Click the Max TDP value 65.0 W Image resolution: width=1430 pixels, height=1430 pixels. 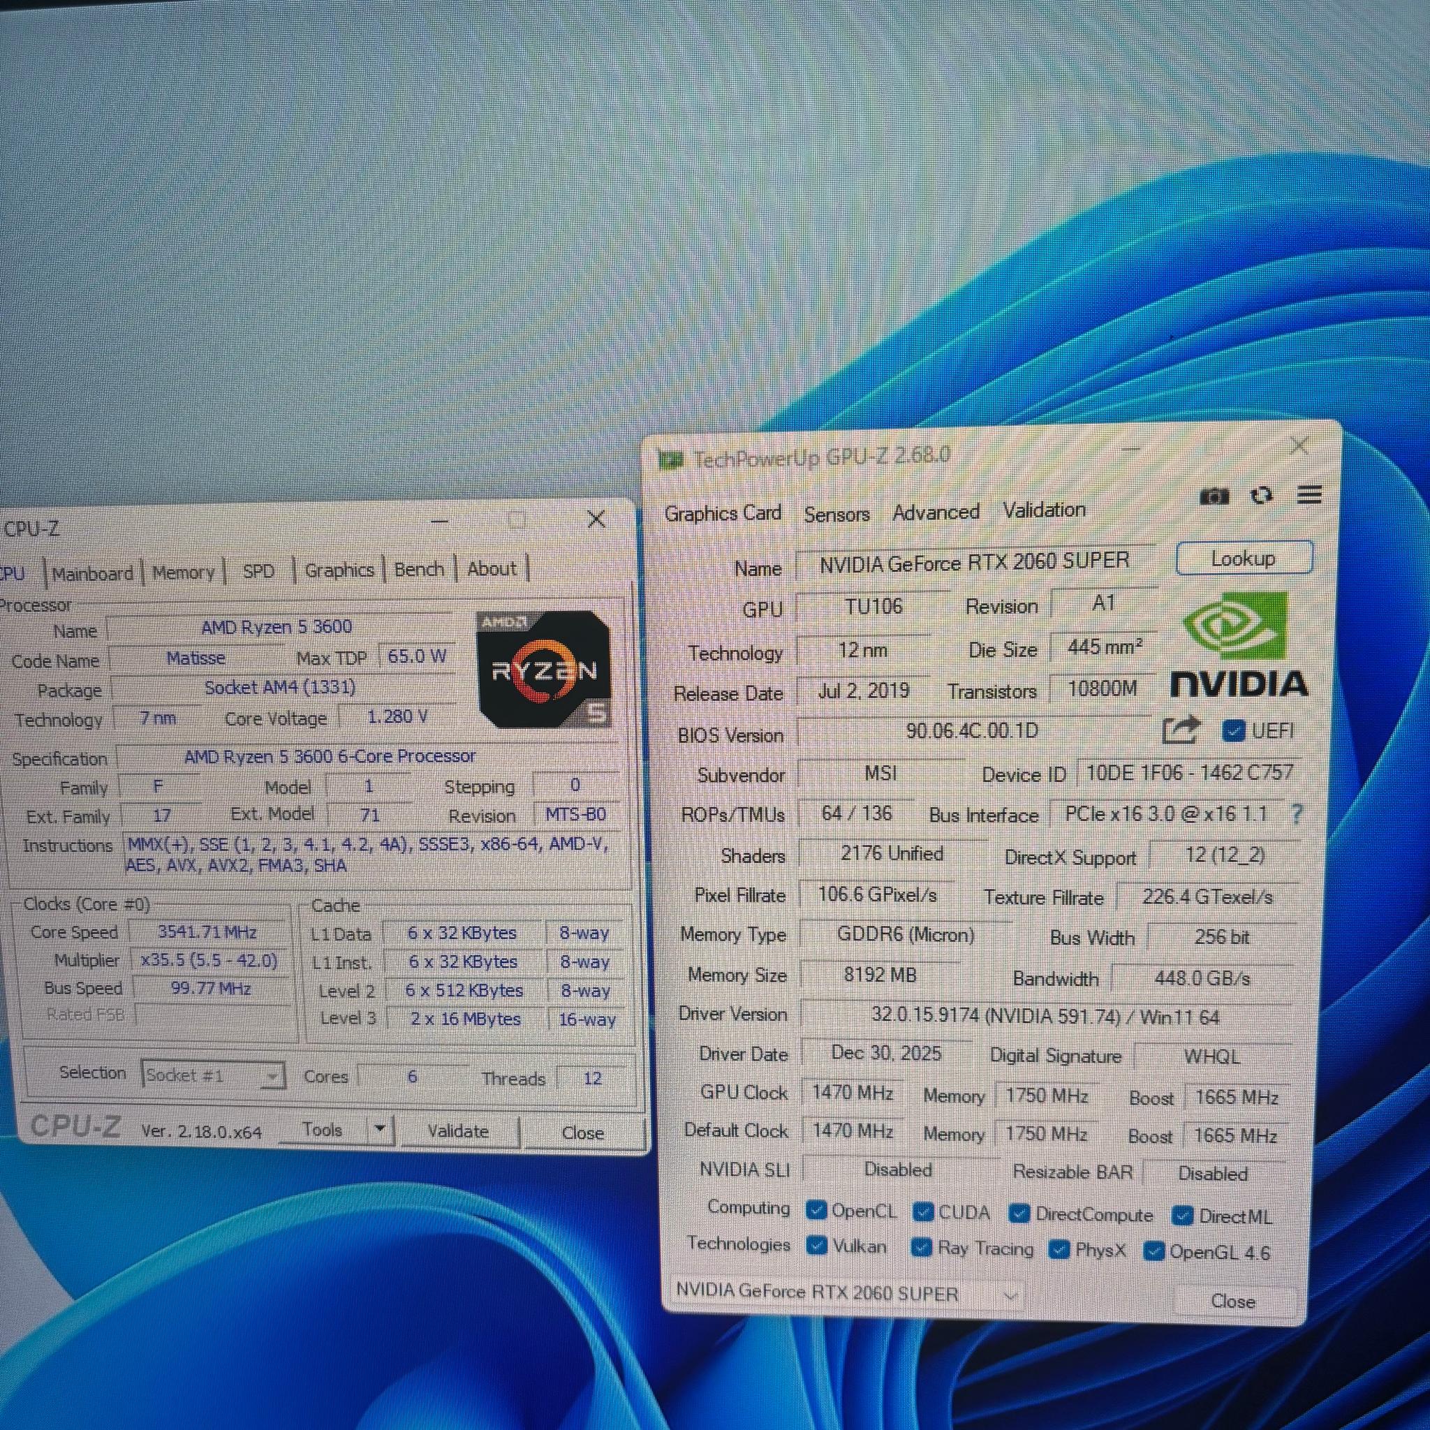pos(417,656)
